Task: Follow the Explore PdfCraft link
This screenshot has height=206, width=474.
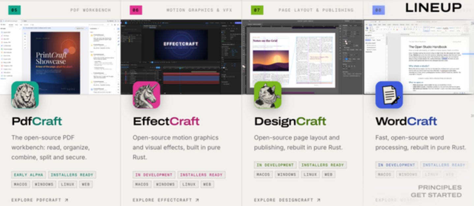Action: pyautogui.click(x=40, y=200)
